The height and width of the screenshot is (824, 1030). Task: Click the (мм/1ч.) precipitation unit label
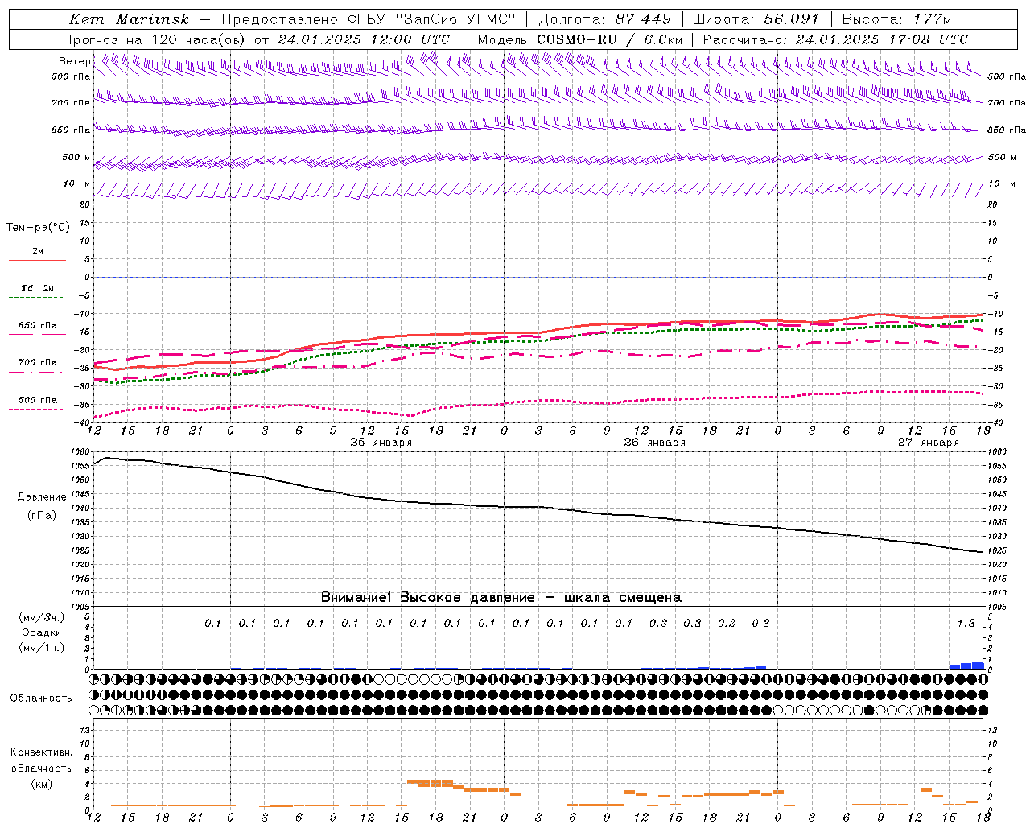[42, 648]
